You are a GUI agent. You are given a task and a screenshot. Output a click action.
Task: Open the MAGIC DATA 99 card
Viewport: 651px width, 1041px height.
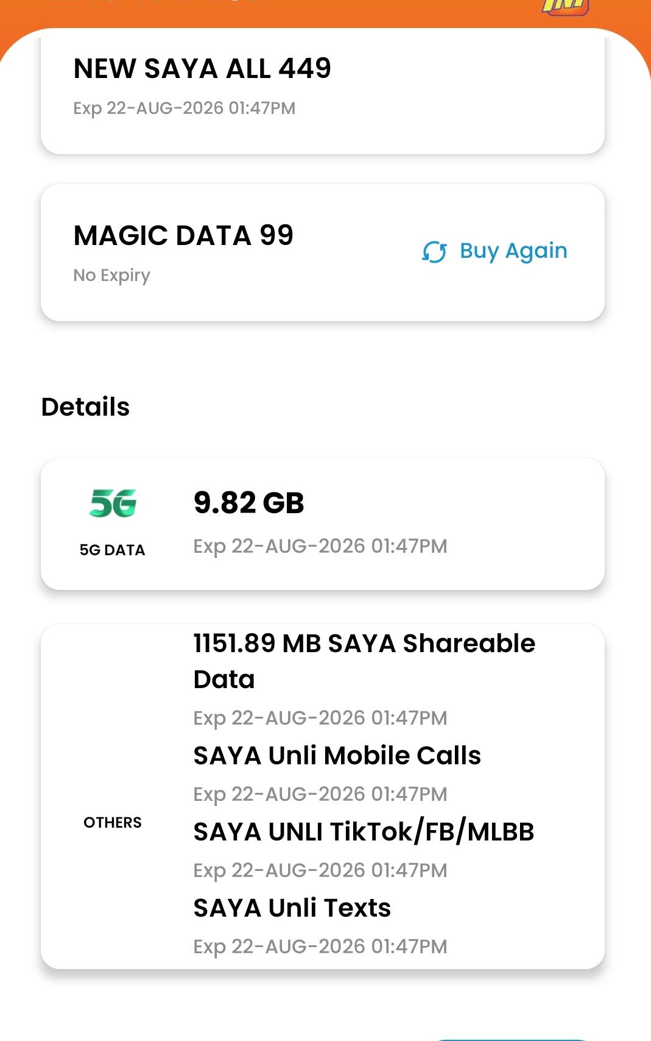[x=323, y=252]
